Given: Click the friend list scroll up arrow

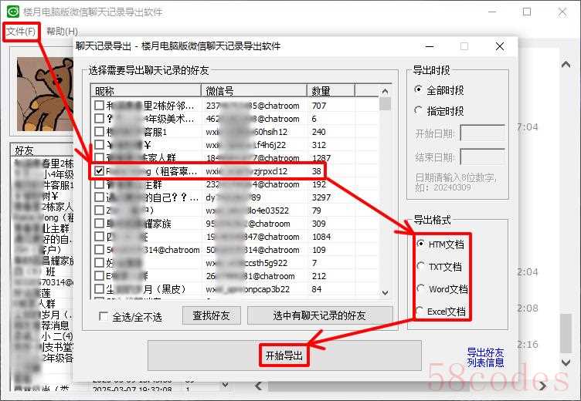Looking at the screenshot, I should click(385, 91).
